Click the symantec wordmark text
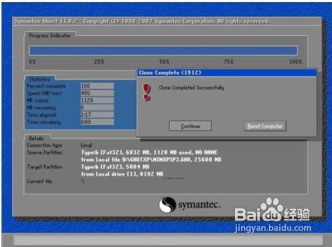 point(199,205)
